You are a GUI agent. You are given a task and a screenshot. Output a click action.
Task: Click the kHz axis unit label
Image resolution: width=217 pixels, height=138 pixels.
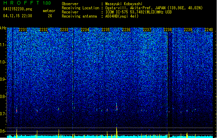(x=3, y=28)
